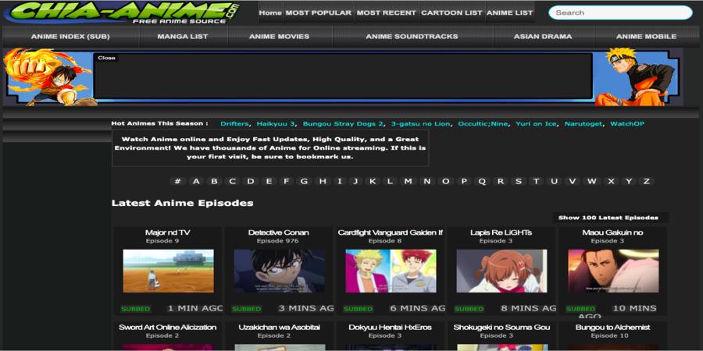Viewport: 703px width, 351px height.
Task: Open Dokyuu Hentai HxEros title
Action: (390, 328)
